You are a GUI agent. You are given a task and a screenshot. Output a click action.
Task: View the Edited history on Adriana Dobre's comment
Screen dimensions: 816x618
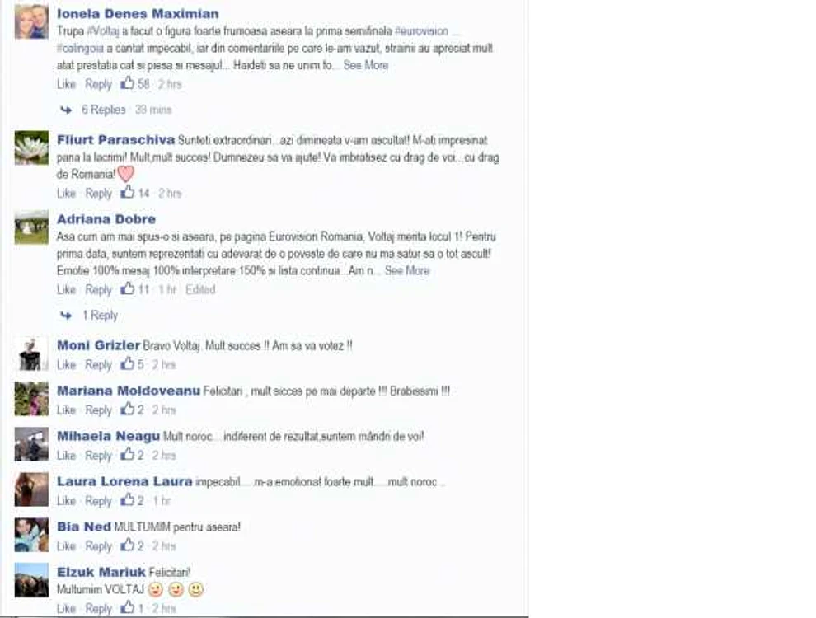(200, 290)
